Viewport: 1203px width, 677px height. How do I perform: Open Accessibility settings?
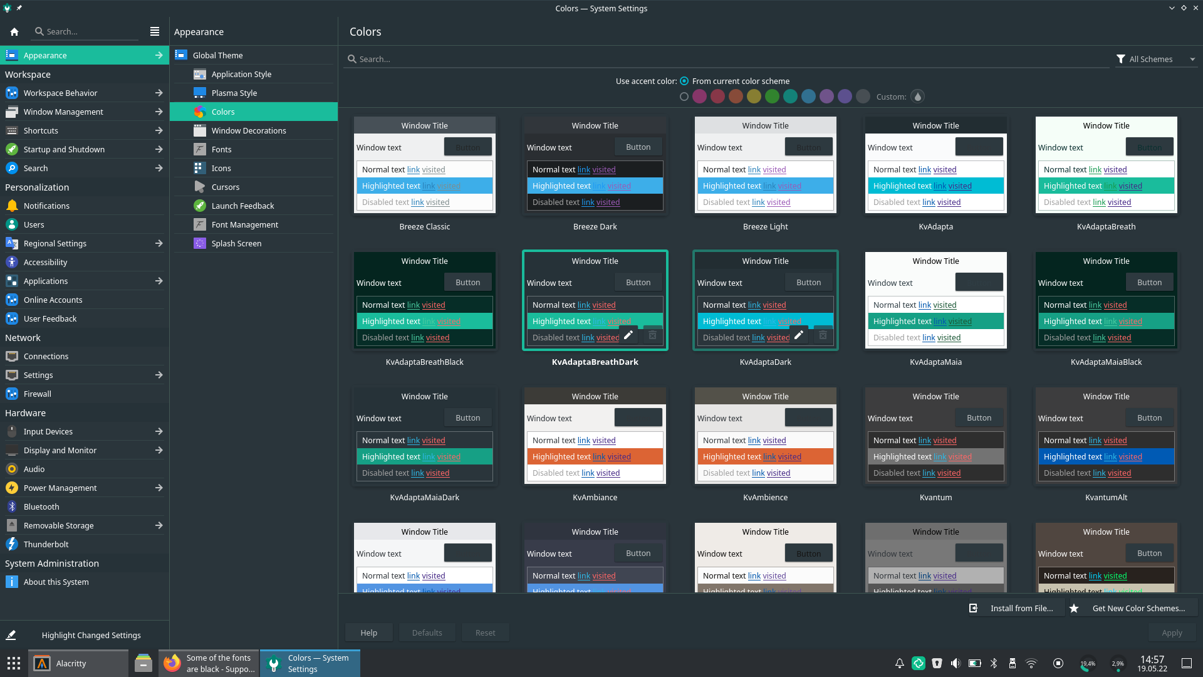(85, 262)
